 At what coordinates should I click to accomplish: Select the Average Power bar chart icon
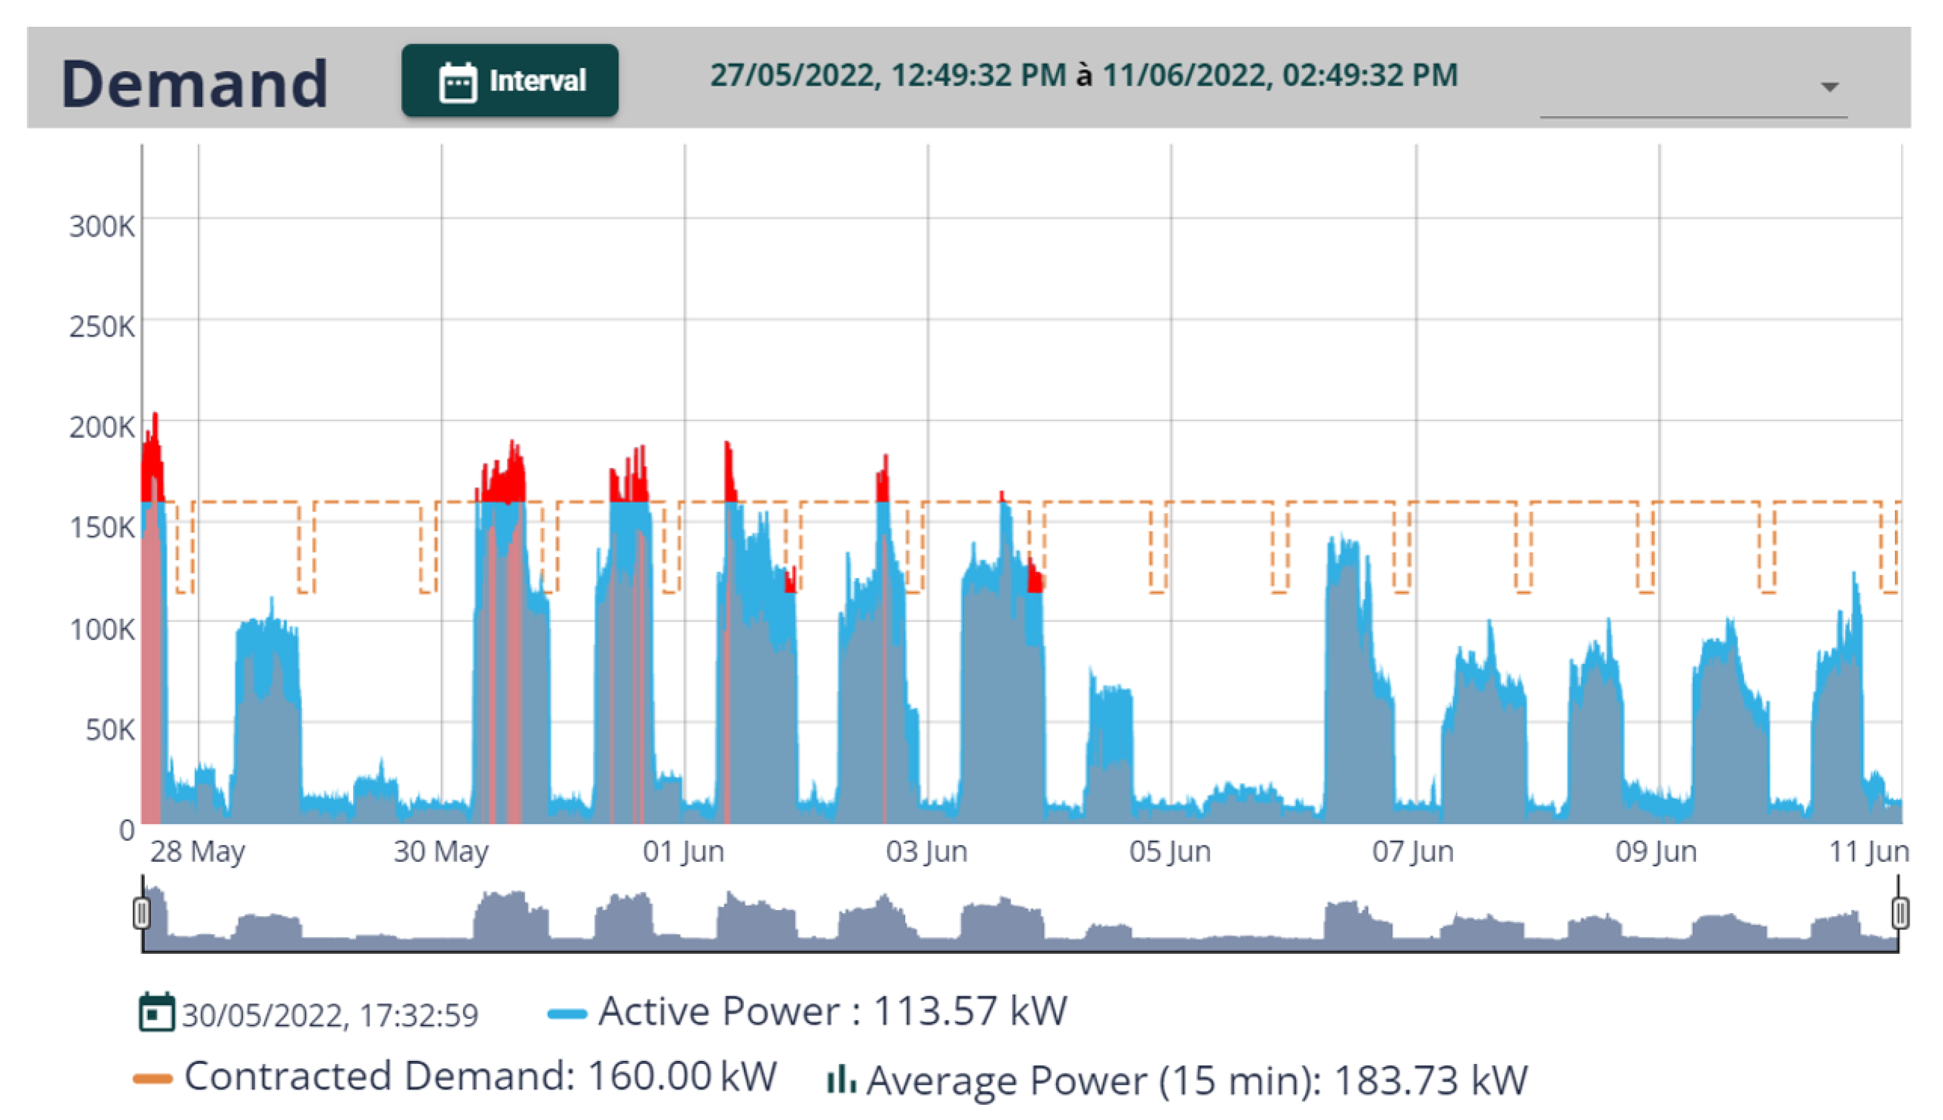(841, 1079)
